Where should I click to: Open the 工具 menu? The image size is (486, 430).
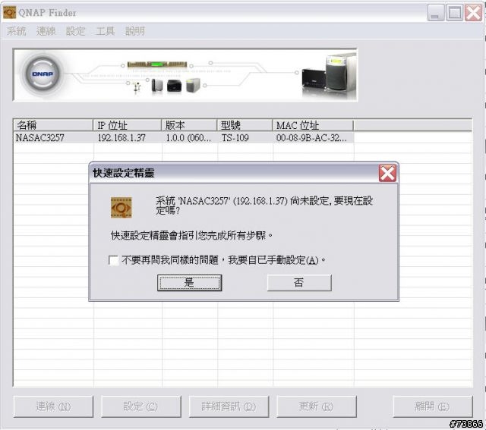click(x=105, y=31)
